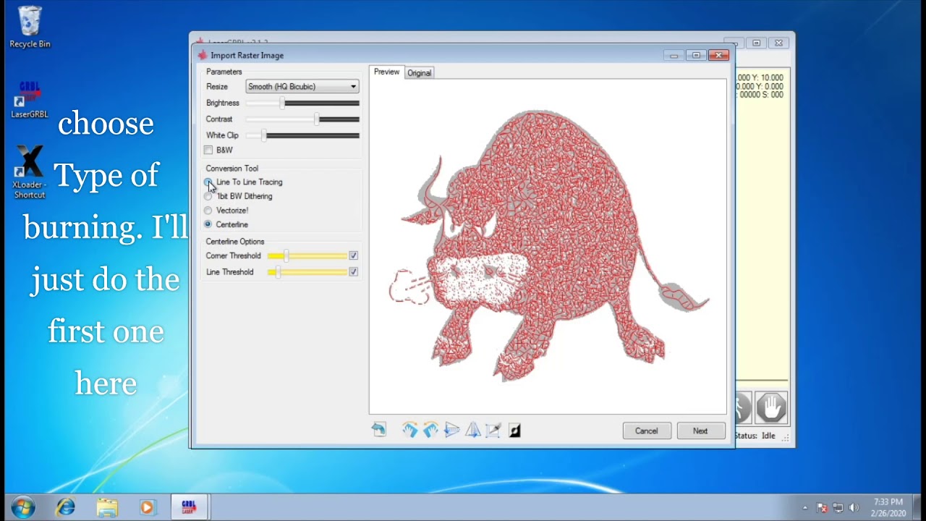Click the White Clip slider handle
The width and height of the screenshot is (926, 521).
point(264,135)
